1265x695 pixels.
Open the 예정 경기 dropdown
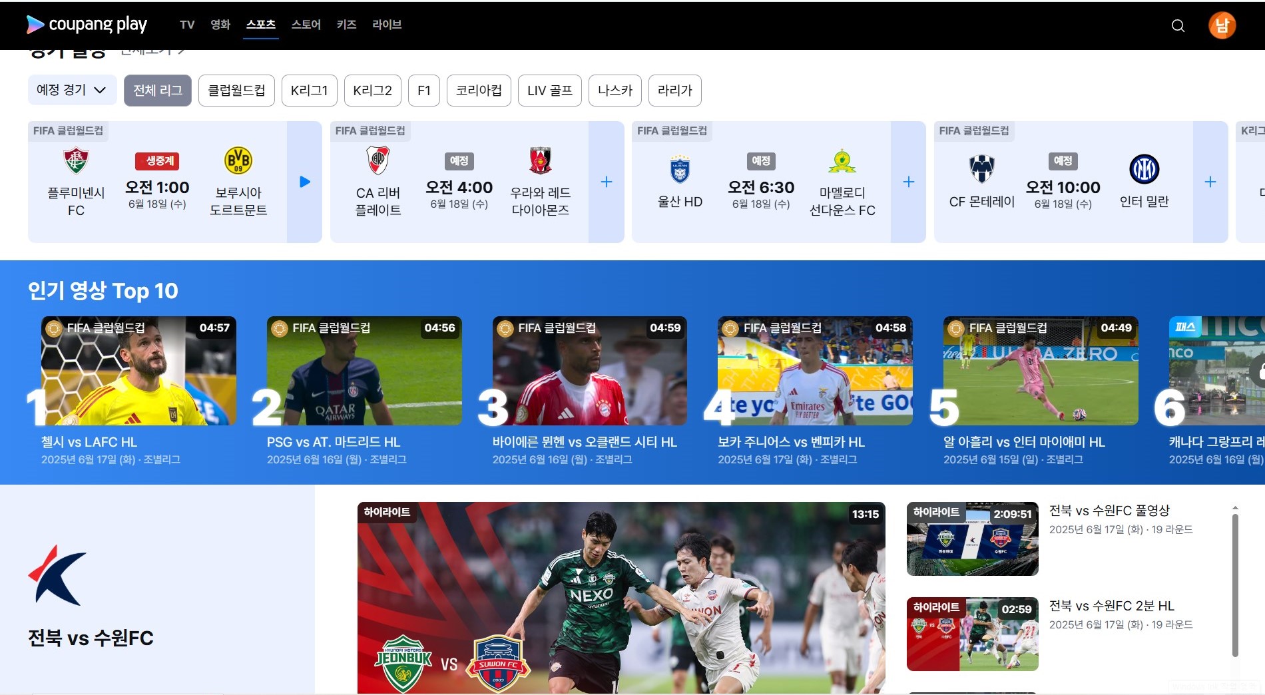pyautogui.click(x=72, y=90)
